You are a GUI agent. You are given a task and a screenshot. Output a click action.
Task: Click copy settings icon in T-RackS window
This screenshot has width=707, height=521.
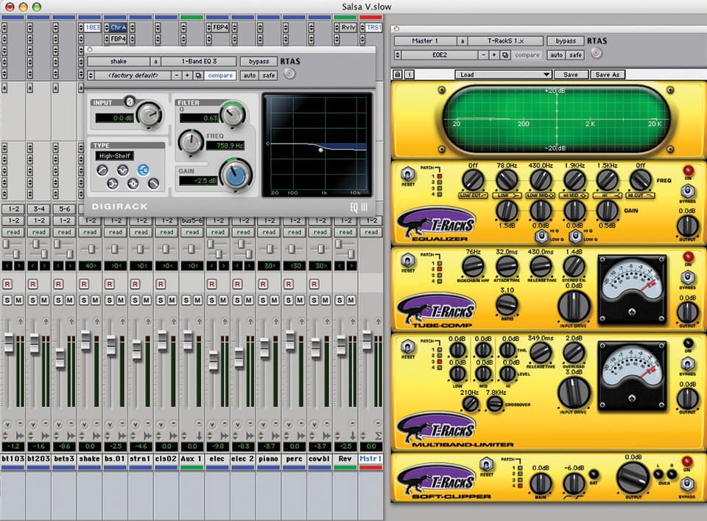[x=505, y=55]
